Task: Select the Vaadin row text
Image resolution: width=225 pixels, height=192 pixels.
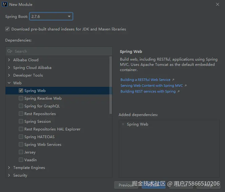Action: click(x=31, y=160)
